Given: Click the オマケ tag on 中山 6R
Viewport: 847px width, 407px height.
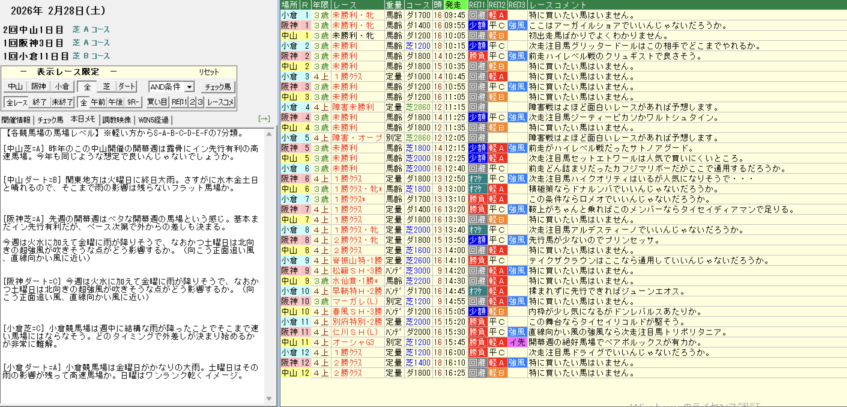Looking at the screenshot, I should pos(477,189).
